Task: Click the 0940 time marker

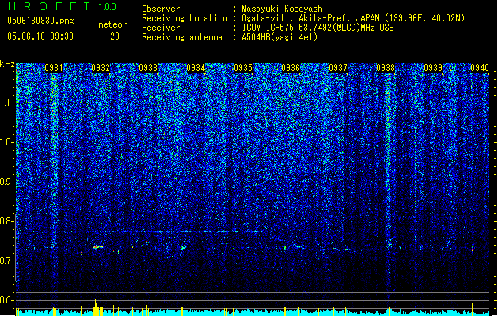Action: (480, 68)
